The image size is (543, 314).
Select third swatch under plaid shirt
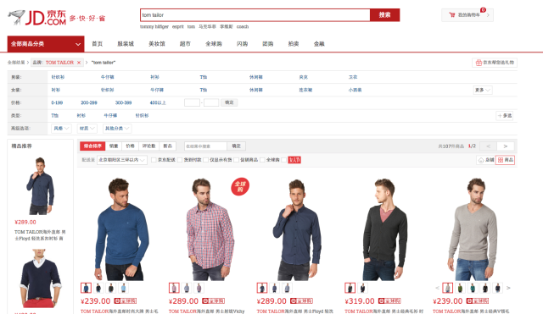[x=199, y=288]
